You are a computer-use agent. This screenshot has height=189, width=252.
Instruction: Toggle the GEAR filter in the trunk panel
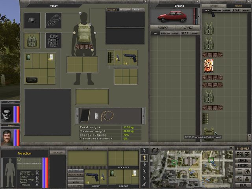coord(236,10)
